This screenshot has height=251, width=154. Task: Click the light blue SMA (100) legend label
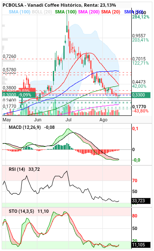[x=20, y=12]
